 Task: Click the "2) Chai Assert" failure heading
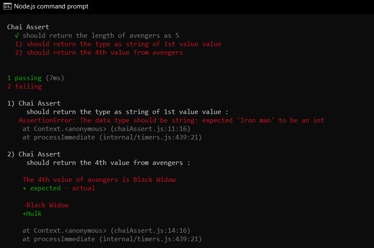tap(34, 154)
